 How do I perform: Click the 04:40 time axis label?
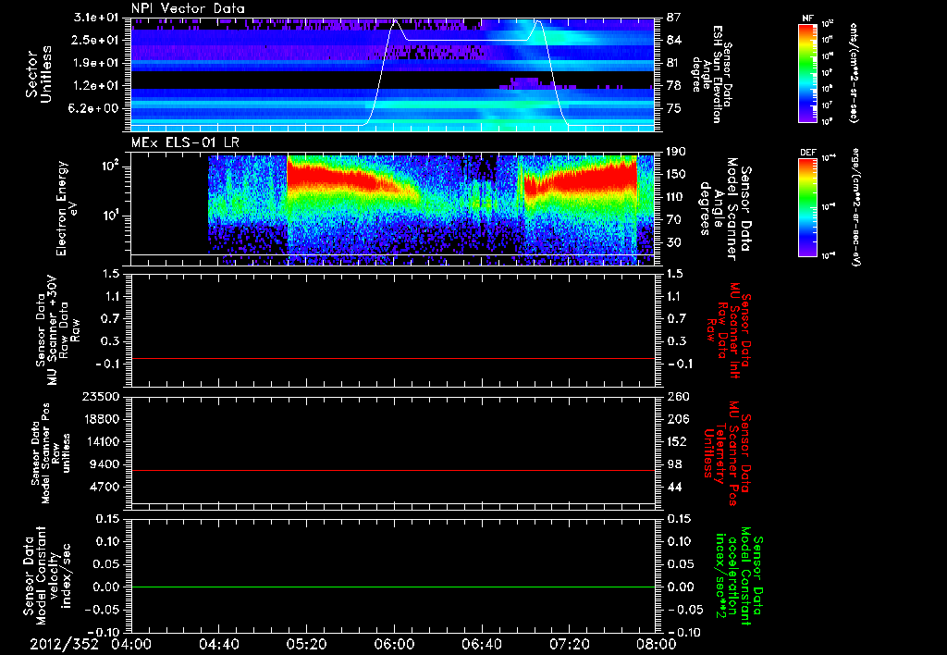218,644
